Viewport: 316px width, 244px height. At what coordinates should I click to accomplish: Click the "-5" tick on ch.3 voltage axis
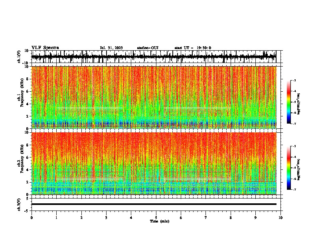point(27,211)
